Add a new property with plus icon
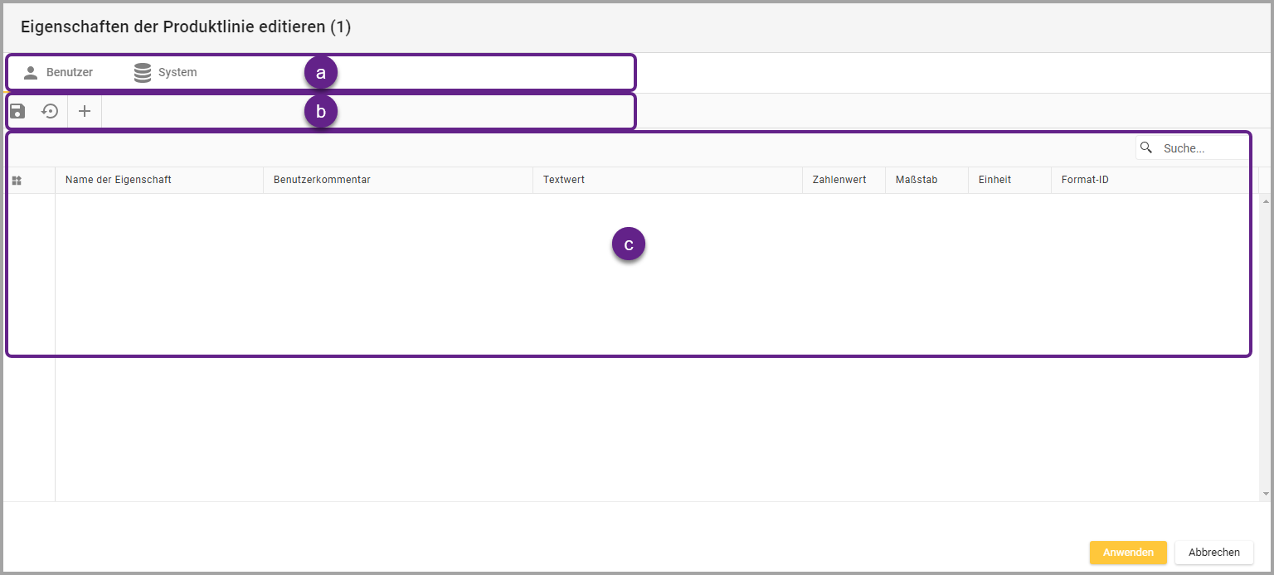Viewport: 1274px width, 575px height. point(84,111)
